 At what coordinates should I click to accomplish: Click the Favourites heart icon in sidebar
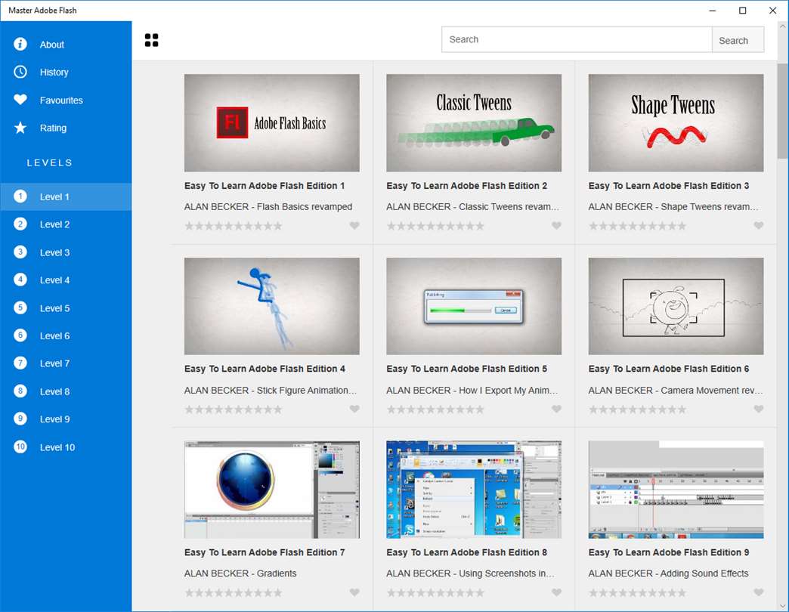tap(20, 100)
